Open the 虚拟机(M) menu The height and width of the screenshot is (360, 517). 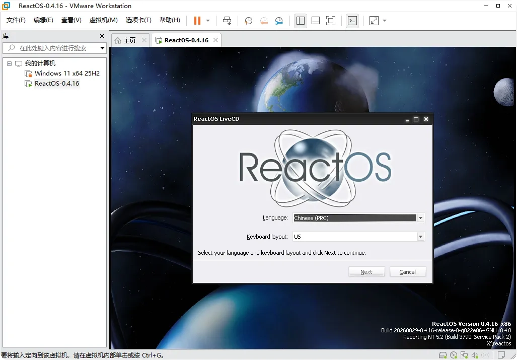[x=104, y=20]
